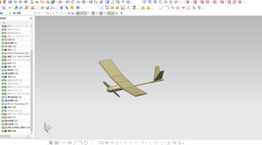Click the measure distance icon in second toolbar
This screenshot has width=262, height=145.
[x=128, y=8]
